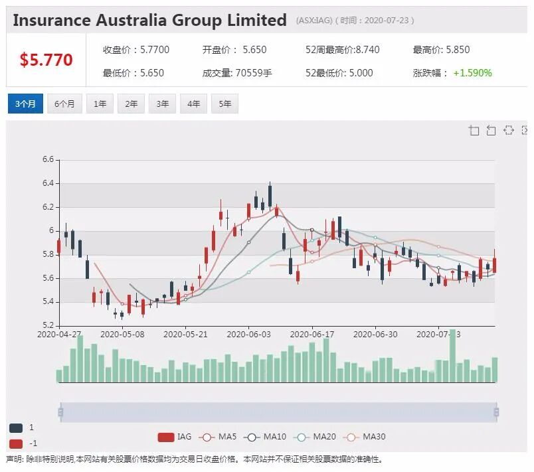This screenshot has height=472, width=534.
Task: Click the 52最低价: 5.000 value
Action: [x=339, y=73]
